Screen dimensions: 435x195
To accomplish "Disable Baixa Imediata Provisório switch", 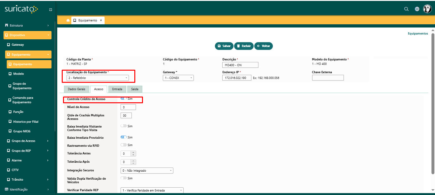I will 123,137.
